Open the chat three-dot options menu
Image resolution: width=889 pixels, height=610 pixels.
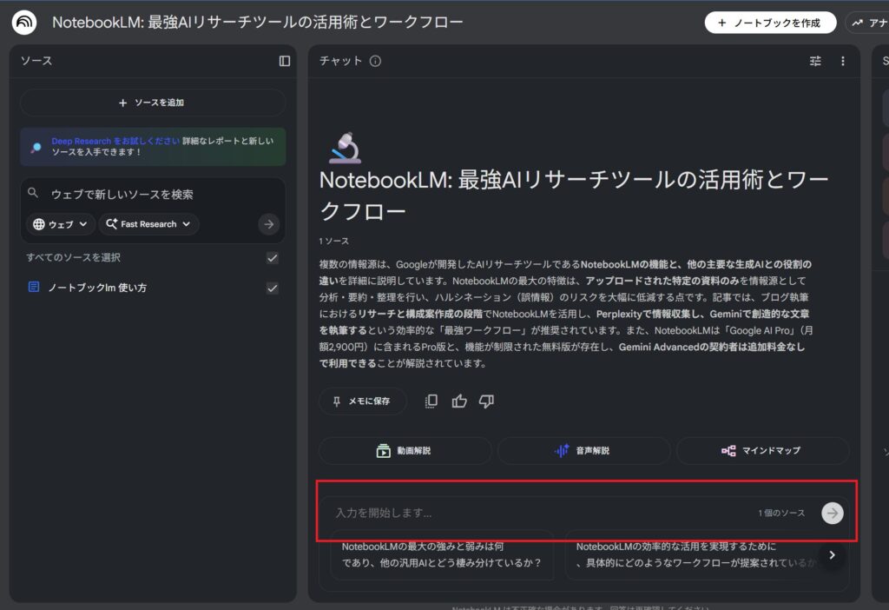click(842, 61)
